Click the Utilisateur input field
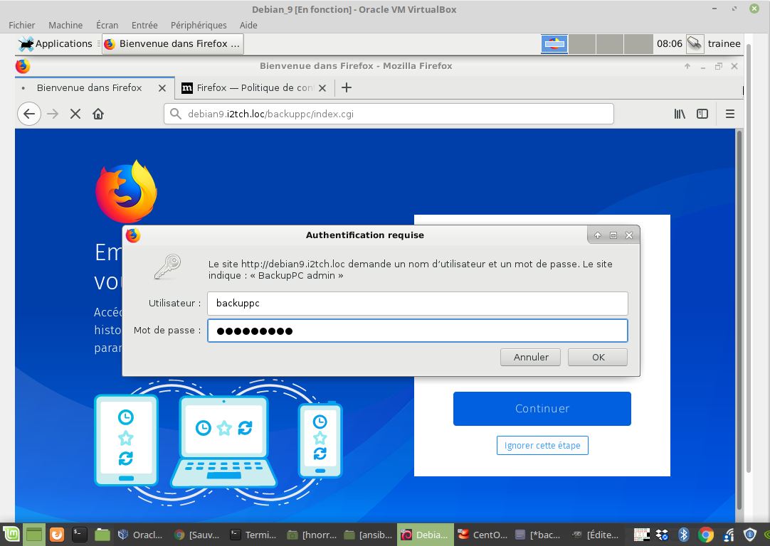Image resolution: width=770 pixels, height=546 pixels. click(417, 304)
